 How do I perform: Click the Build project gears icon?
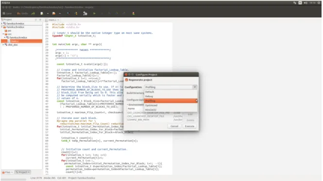pos(85,14)
